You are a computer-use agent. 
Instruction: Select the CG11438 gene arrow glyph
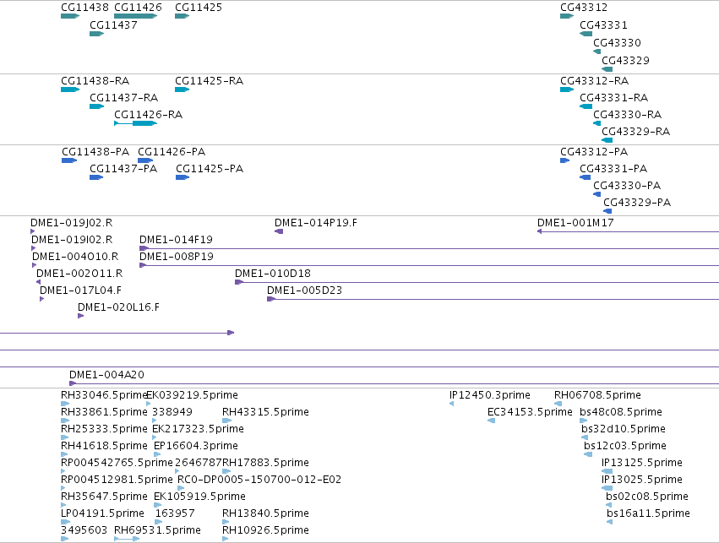[70, 16]
